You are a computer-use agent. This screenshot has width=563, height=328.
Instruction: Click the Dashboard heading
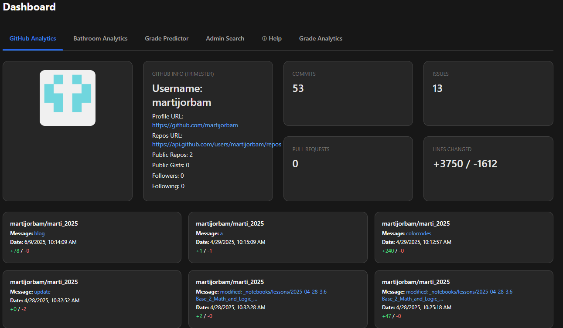pyautogui.click(x=29, y=7)
